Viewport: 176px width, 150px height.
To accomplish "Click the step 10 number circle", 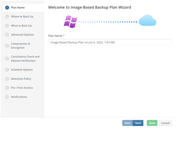I will (7, 97).
